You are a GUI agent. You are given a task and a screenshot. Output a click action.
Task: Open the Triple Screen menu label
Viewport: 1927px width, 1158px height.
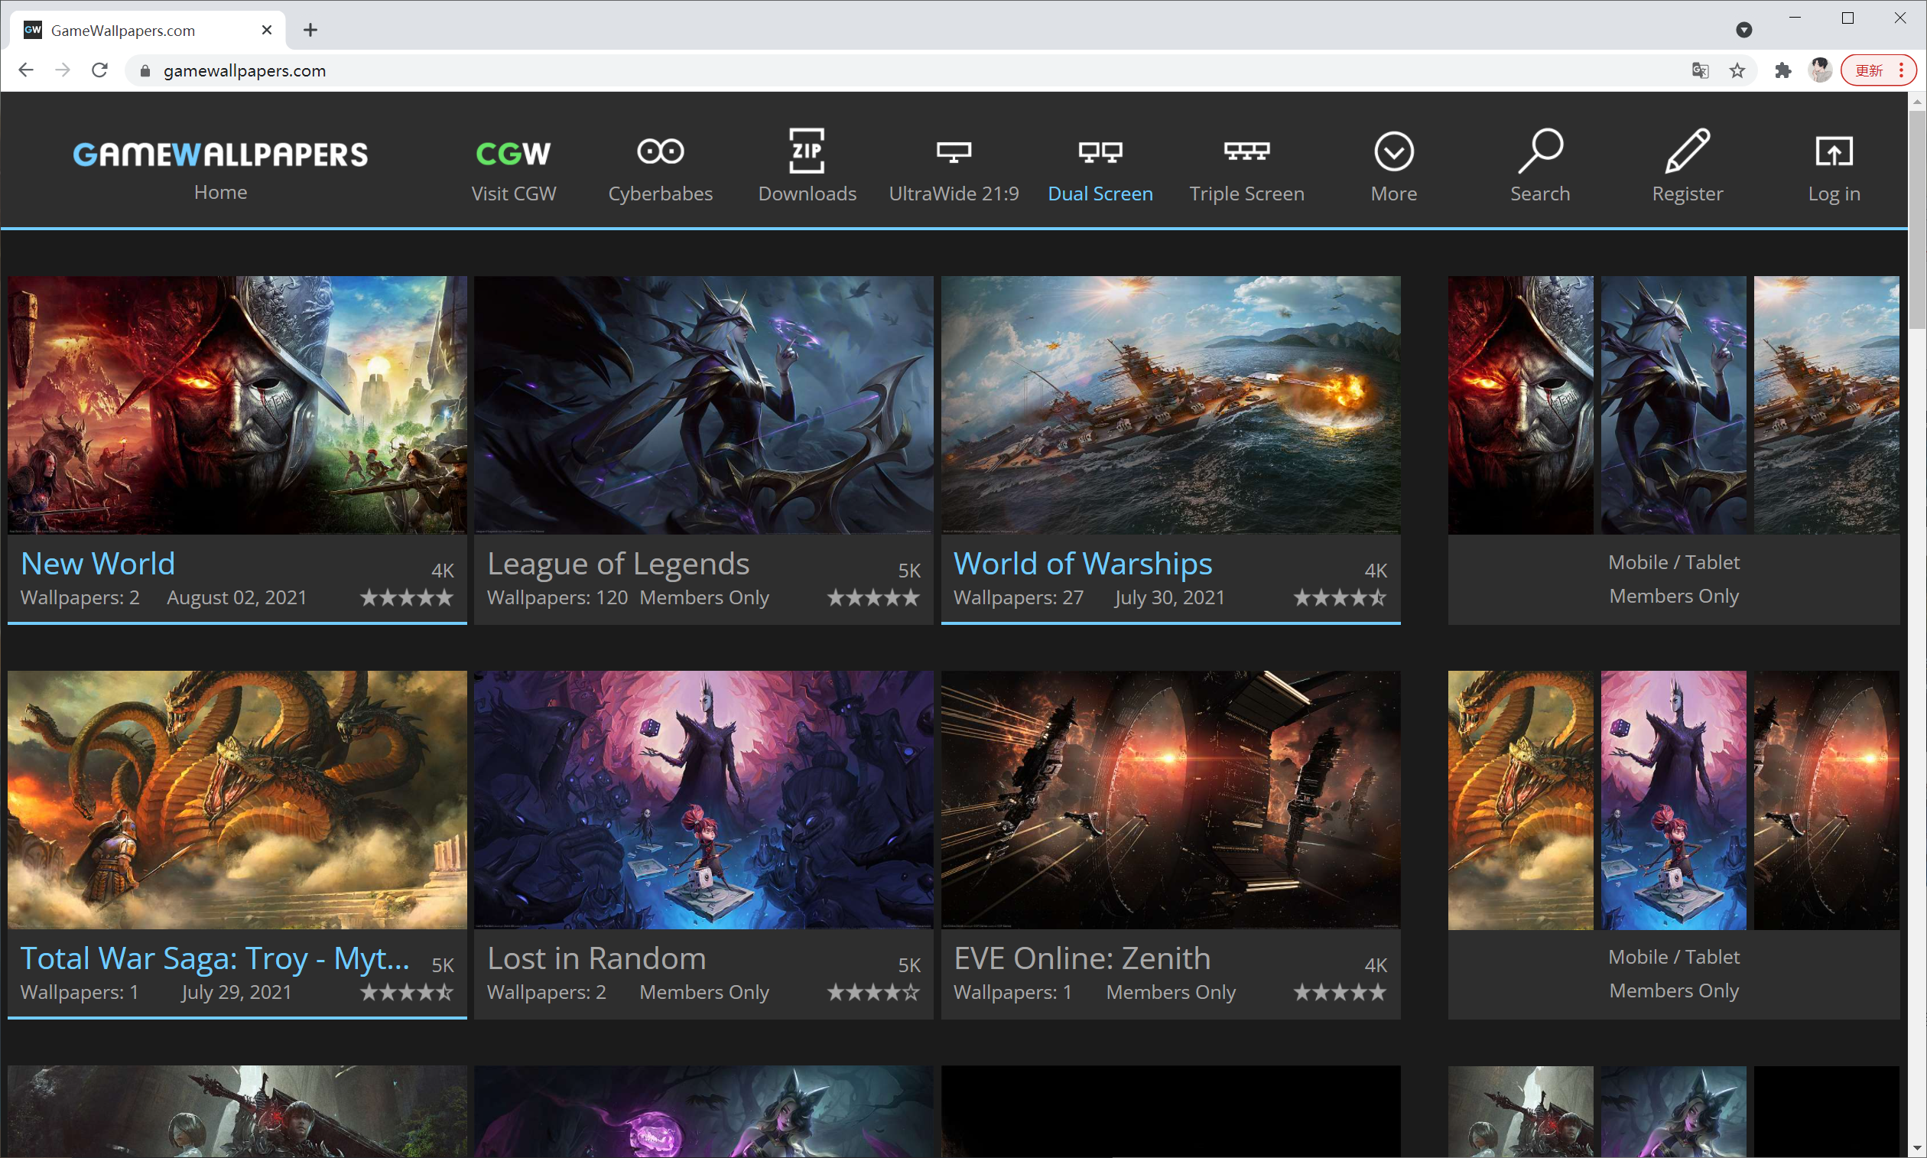tap(1246, 194)
